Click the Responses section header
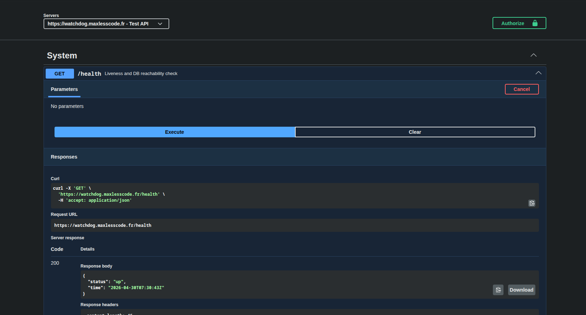586x315 pixels. [x=295, y=157]
